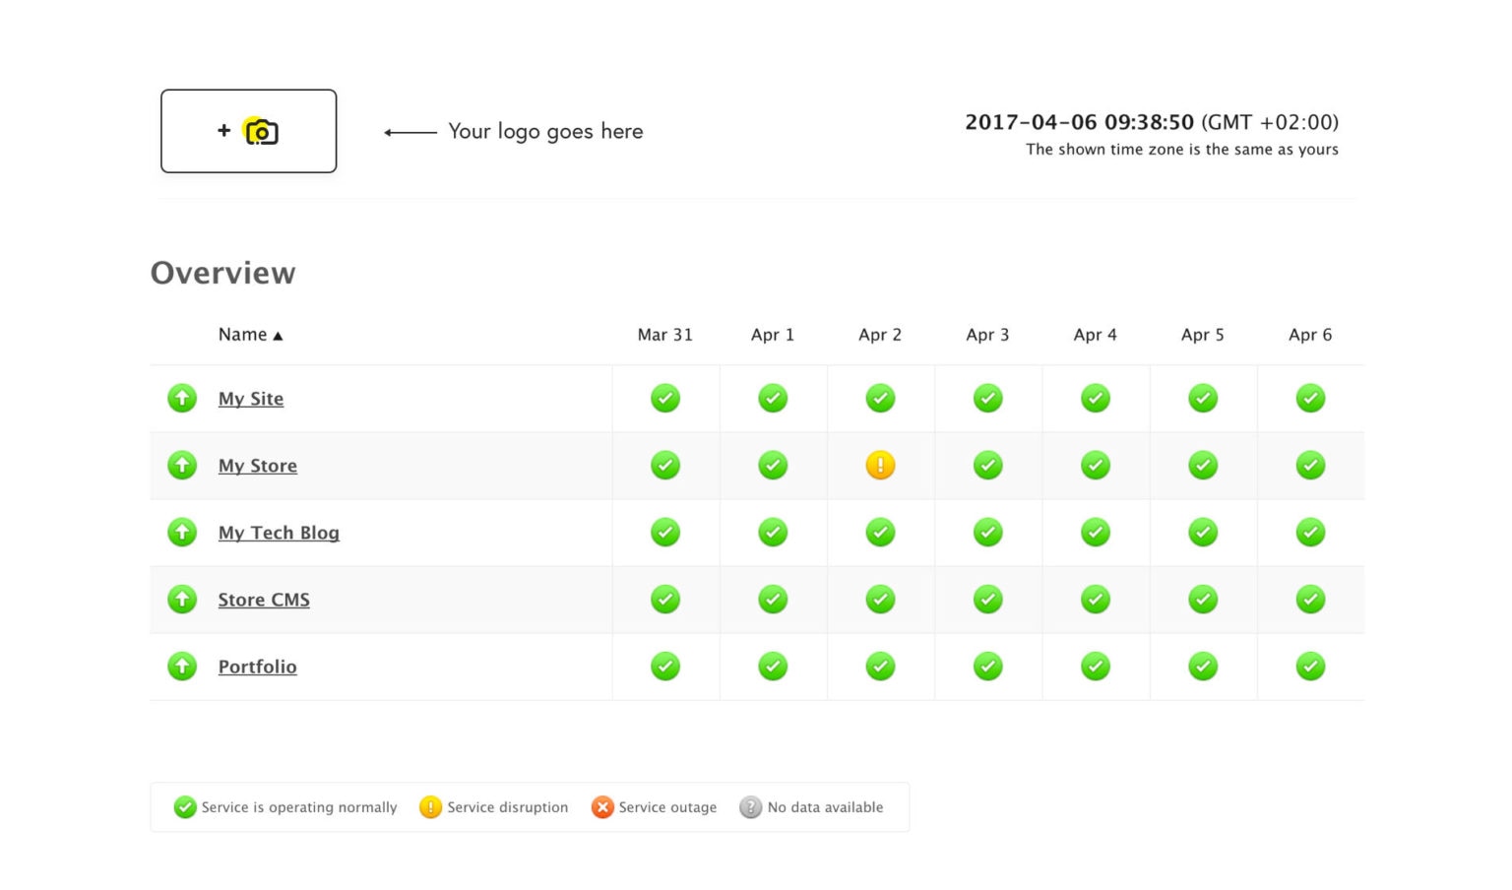1512x890 pixels.
Task: Toggle the status arrow next to My Tech Blog
Action: 182,532
